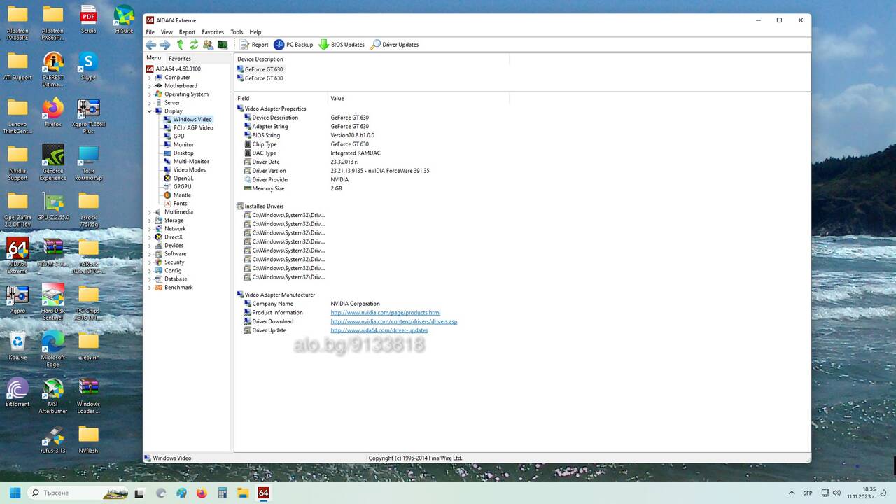Switch to the Favorites tab in sidebar
896x504 pixels.
tap(180, 59)
